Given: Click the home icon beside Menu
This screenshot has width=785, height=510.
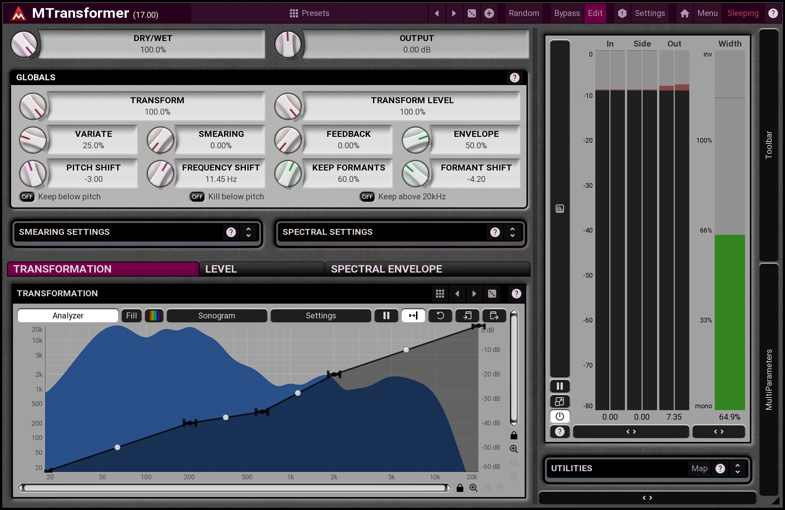Looking at the screenshot, I should pos(684,14).
